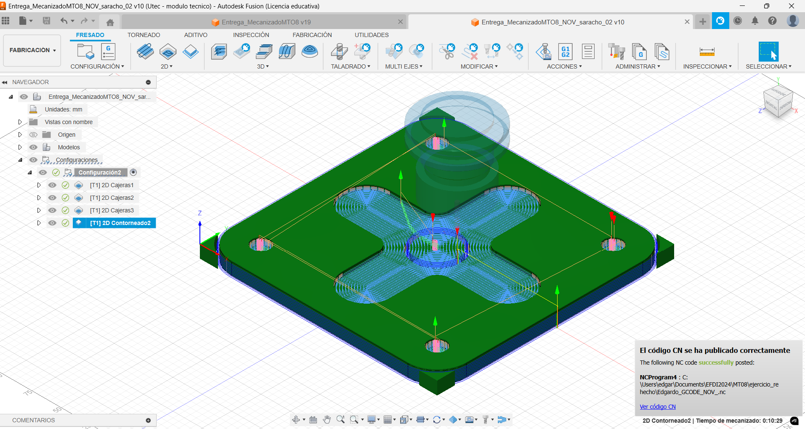This screenshot has width=805, height=429.
Task: Open the MODIFICAR dropdown
Action: coord(479,66)
